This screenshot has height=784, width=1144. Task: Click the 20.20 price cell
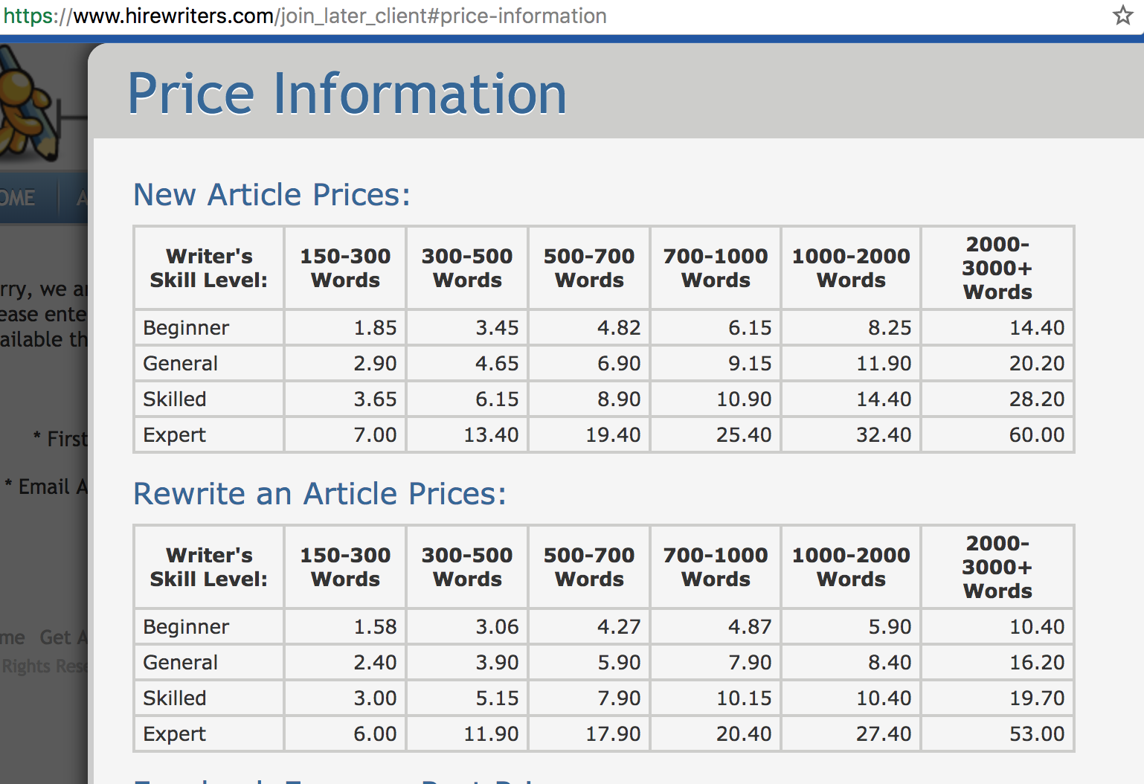click(997, 363)
